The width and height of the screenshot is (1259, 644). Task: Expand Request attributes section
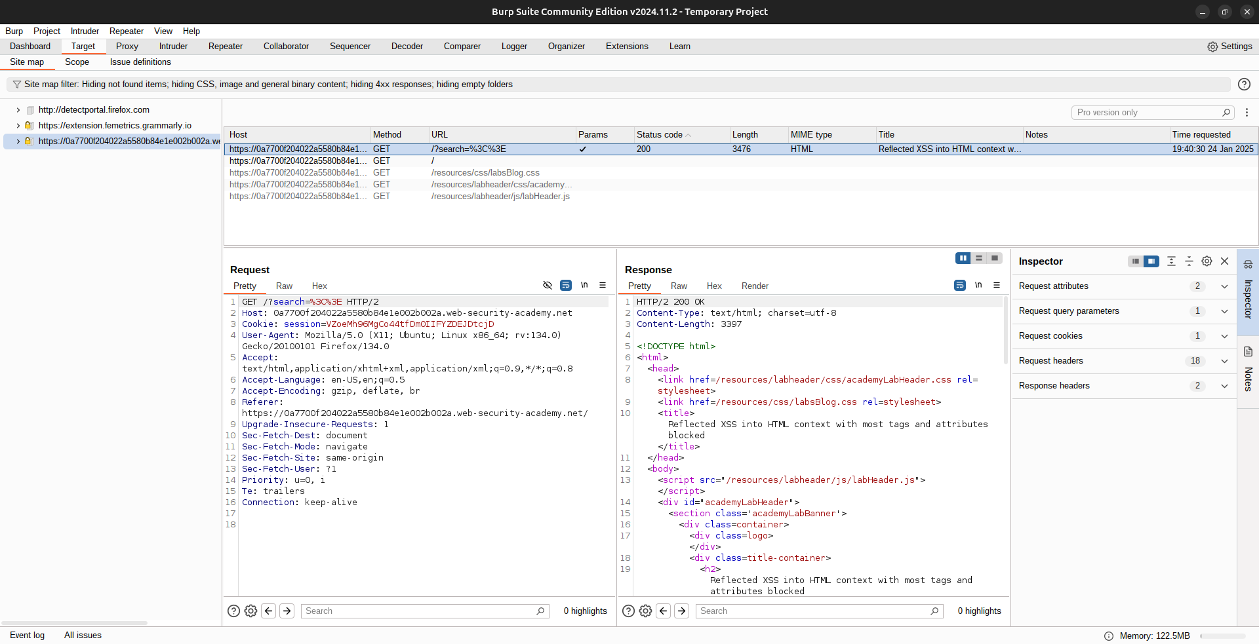pyautogui.click(x=1224, y=286)
